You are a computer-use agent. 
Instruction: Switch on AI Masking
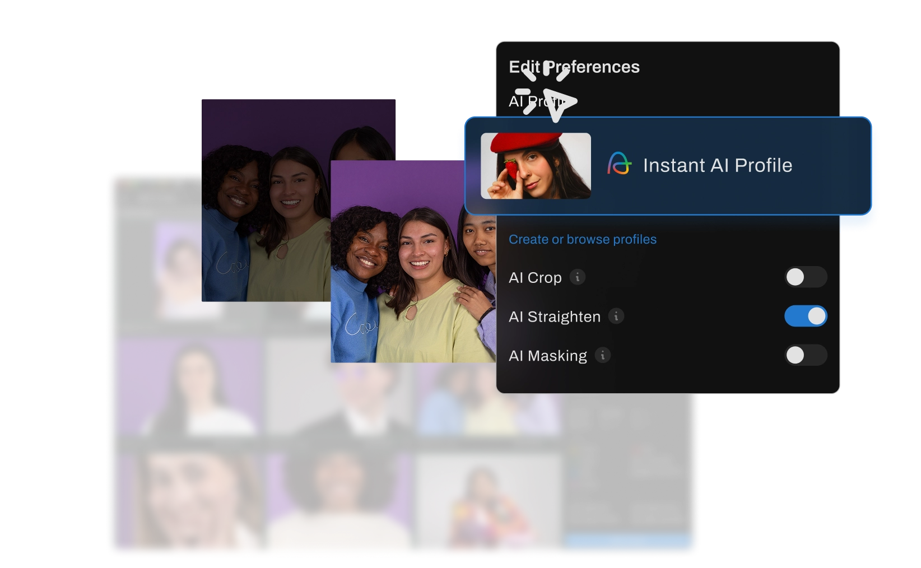click(x=806, y=355)
